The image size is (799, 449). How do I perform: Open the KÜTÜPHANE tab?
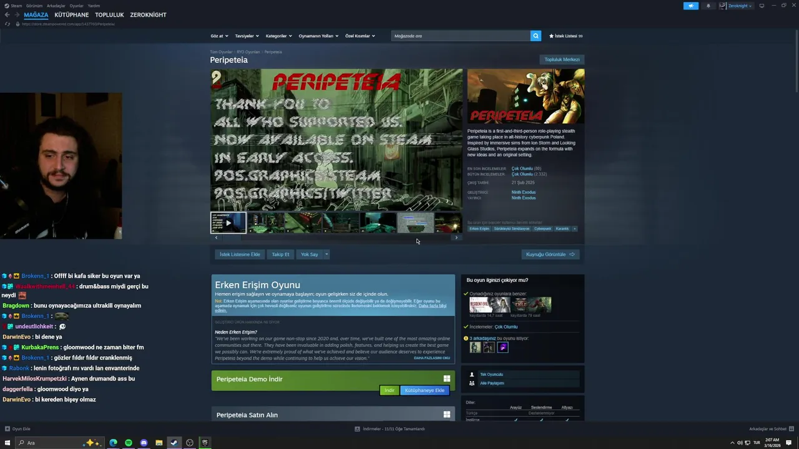coord(72,15)
